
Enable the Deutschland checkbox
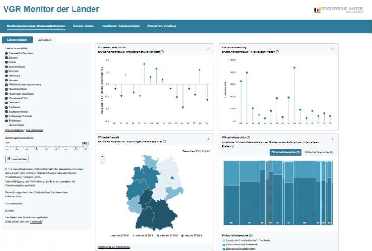click(7, 125)
